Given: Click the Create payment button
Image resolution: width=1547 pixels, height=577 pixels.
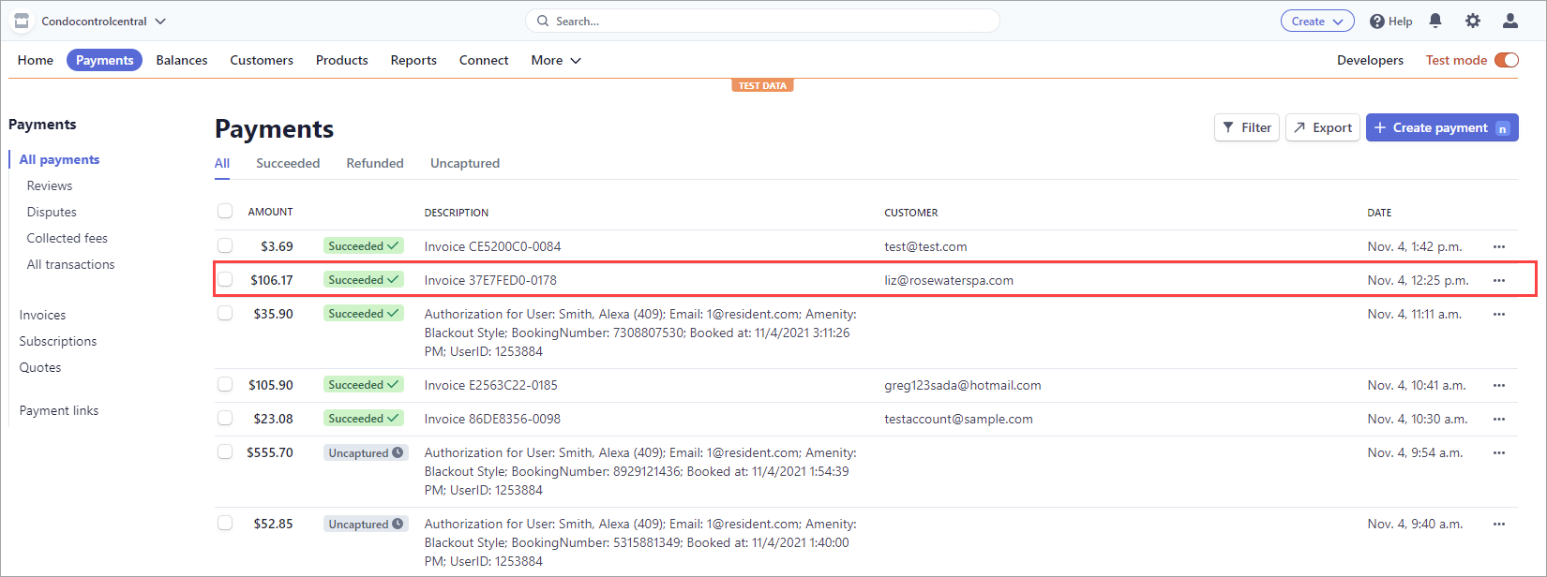Looking at the screenshot, I should pos(1441,127).
